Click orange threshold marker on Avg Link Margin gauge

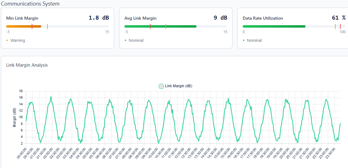click(166, 26)
